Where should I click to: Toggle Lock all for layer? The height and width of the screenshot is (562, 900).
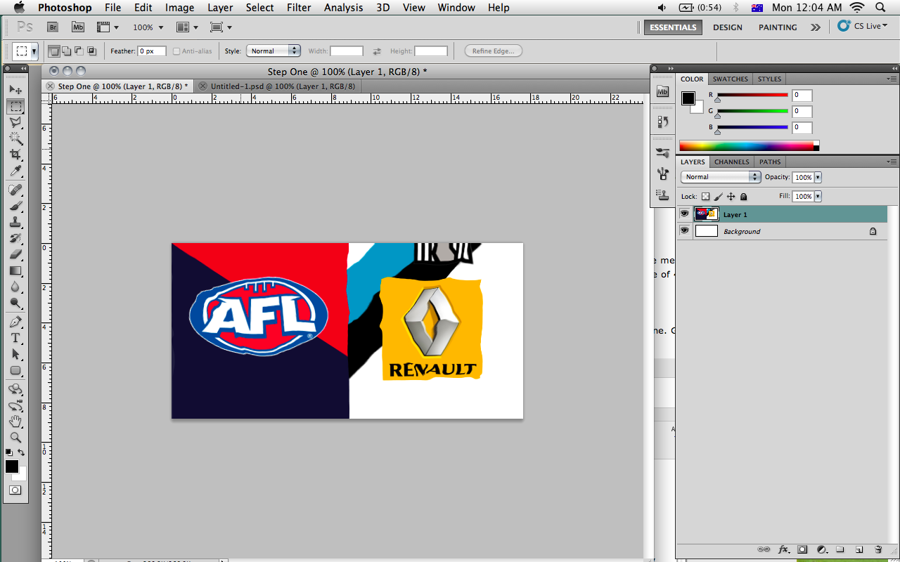743,197
